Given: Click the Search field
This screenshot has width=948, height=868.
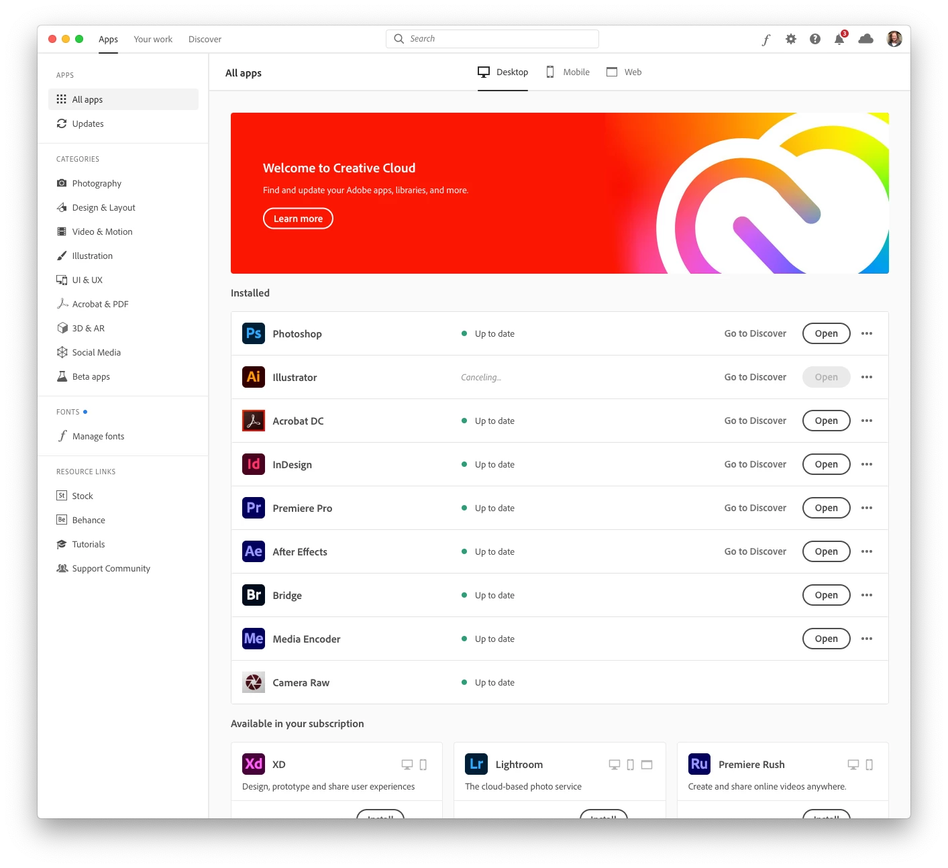Looking at the screenshot, I should tap(492, 39).
